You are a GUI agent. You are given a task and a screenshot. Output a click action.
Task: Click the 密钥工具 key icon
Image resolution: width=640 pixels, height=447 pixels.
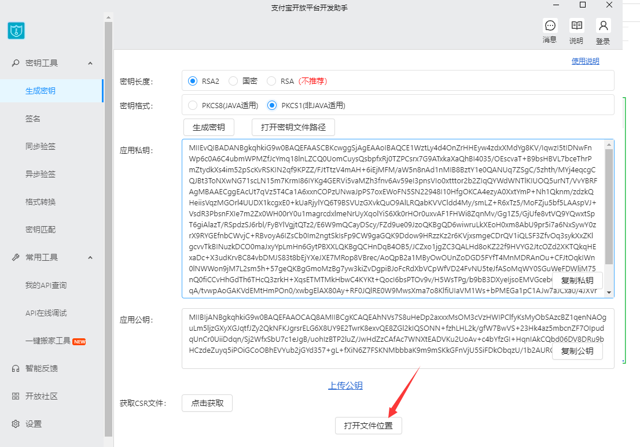tap(16, 63)
